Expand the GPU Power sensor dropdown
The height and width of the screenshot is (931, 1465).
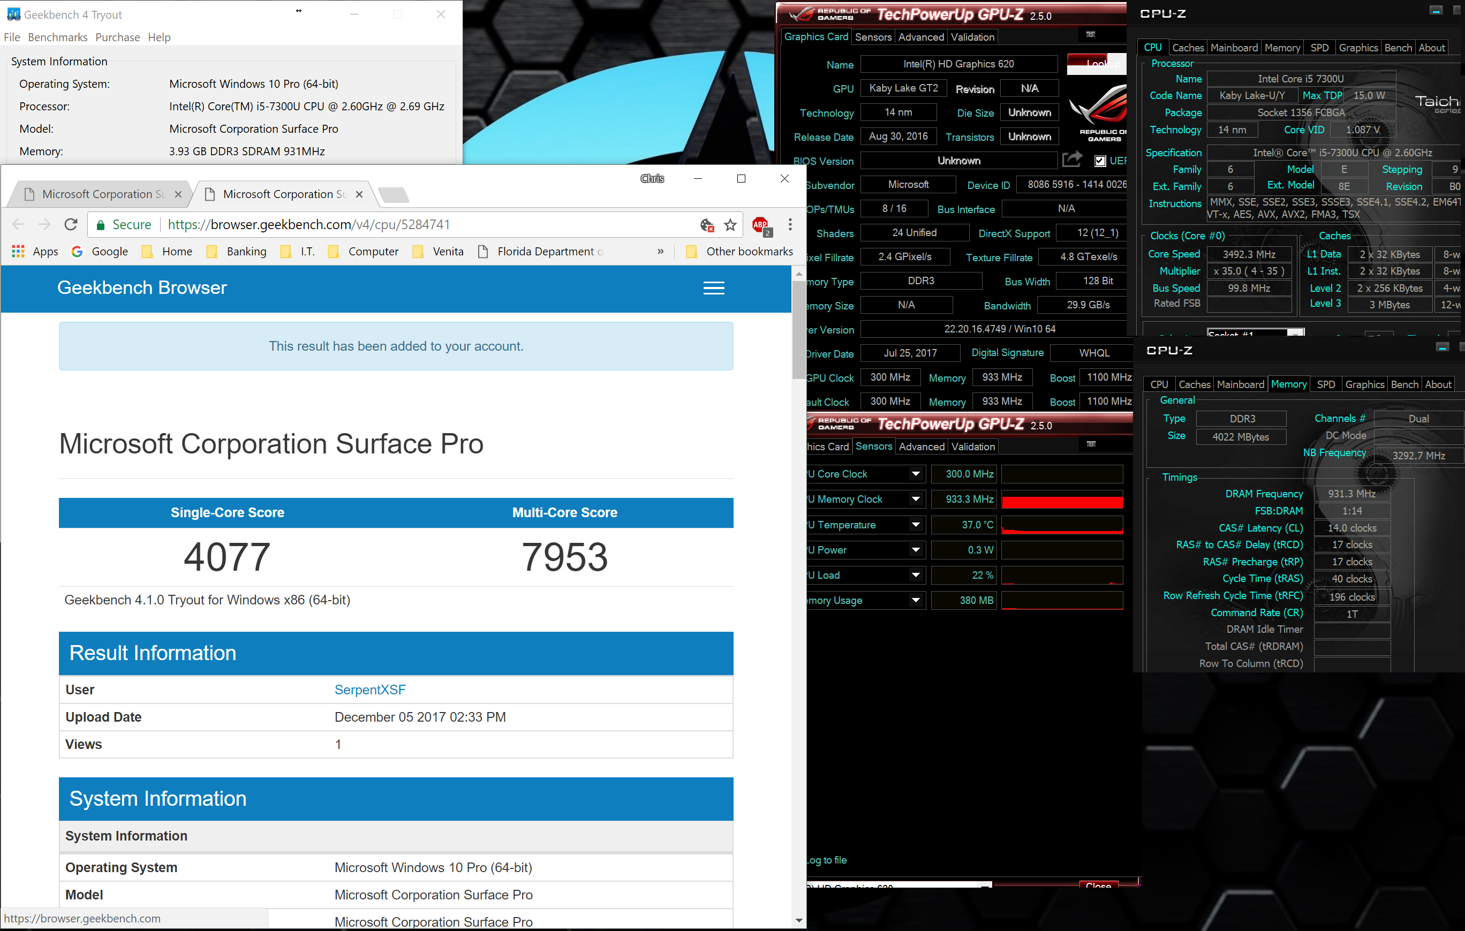point(916,550)
